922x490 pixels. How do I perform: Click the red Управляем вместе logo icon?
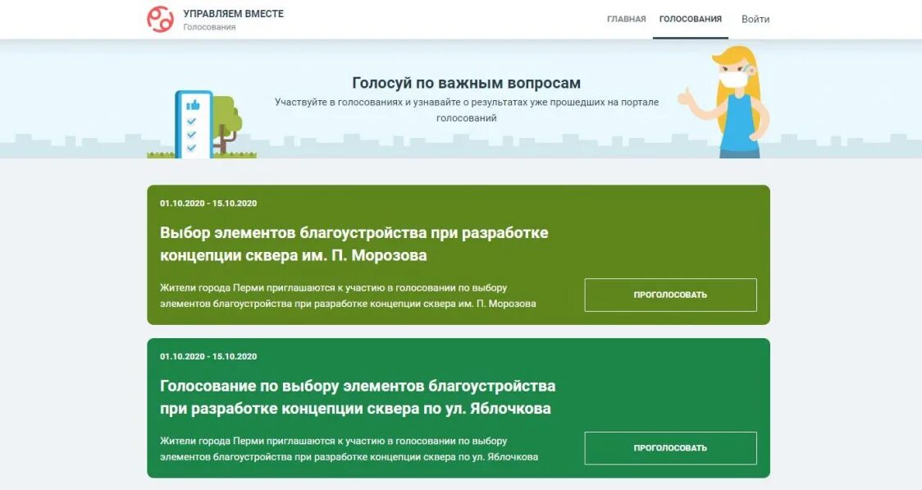[160, 20]
